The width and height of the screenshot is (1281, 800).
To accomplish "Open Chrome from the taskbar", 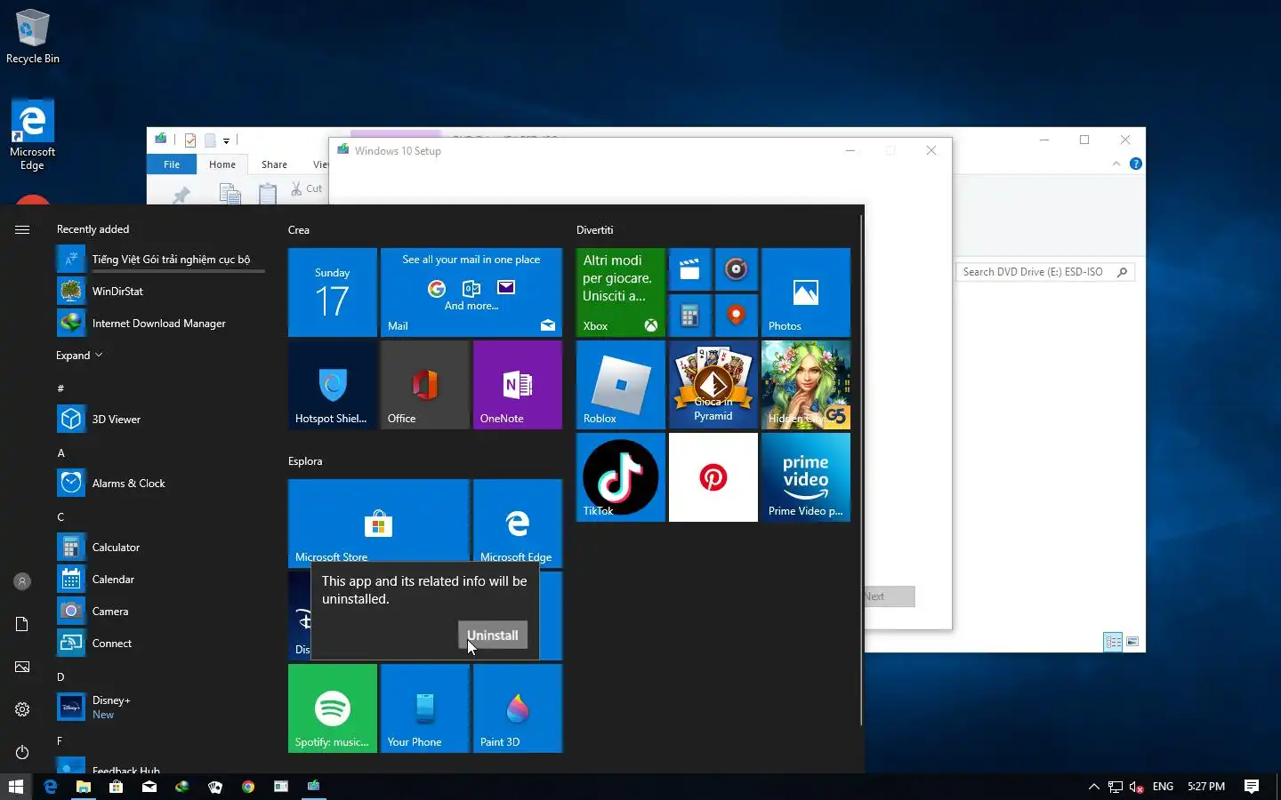I will coord(248,787).
